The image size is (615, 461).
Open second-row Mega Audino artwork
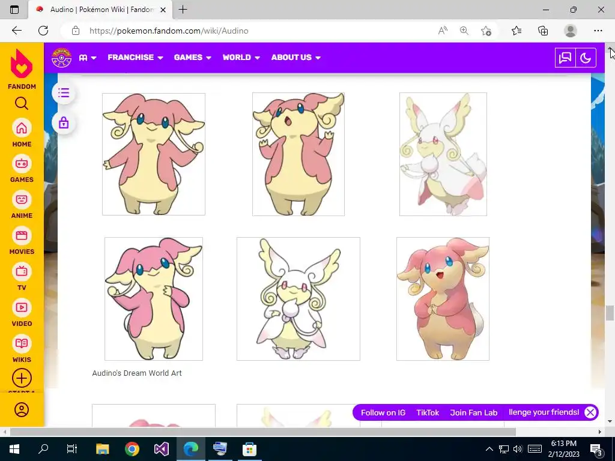click(298, 299)
